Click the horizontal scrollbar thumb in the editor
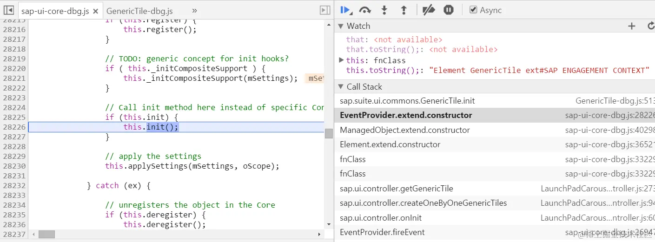This screenshot has width=655, height=242. point(46,235)
